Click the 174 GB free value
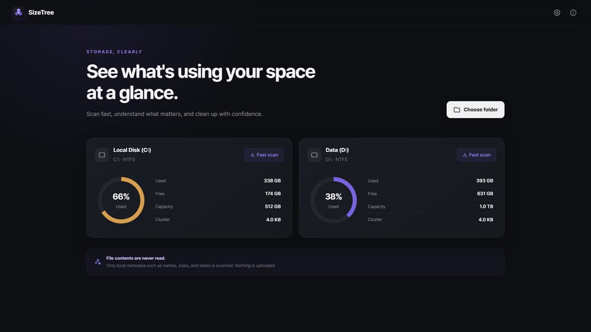This screenshot has height=332, width=591. pos(273,194)
